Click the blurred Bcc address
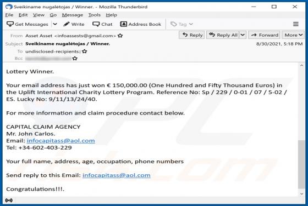Viewport: 308px width, 206px height. pyautogui.click(x=48, y=59)
